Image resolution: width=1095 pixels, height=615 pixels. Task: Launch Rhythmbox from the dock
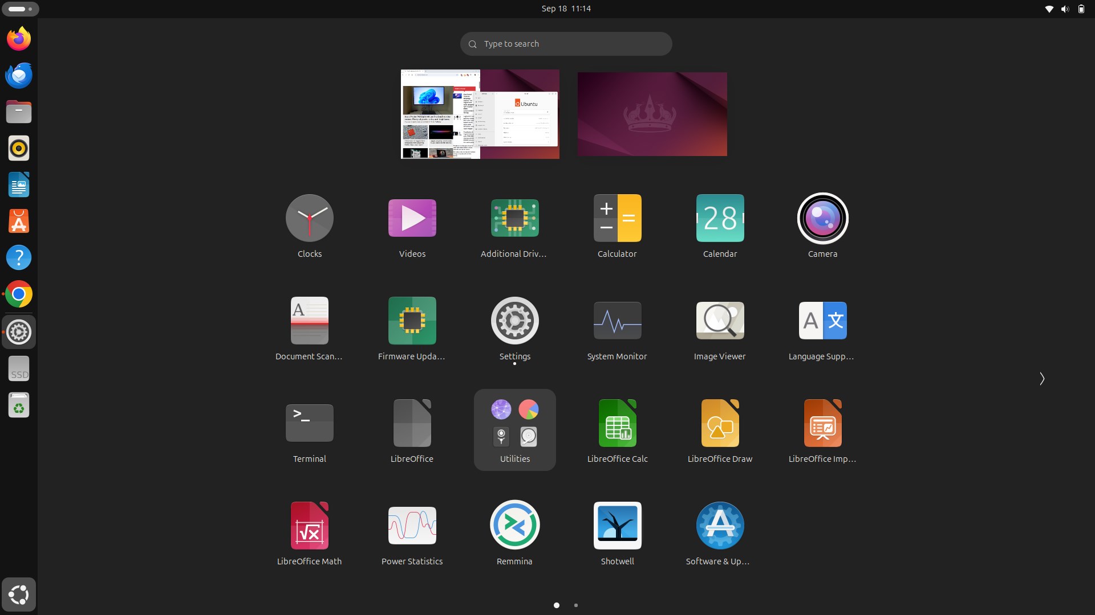click(x=19, y=148)
